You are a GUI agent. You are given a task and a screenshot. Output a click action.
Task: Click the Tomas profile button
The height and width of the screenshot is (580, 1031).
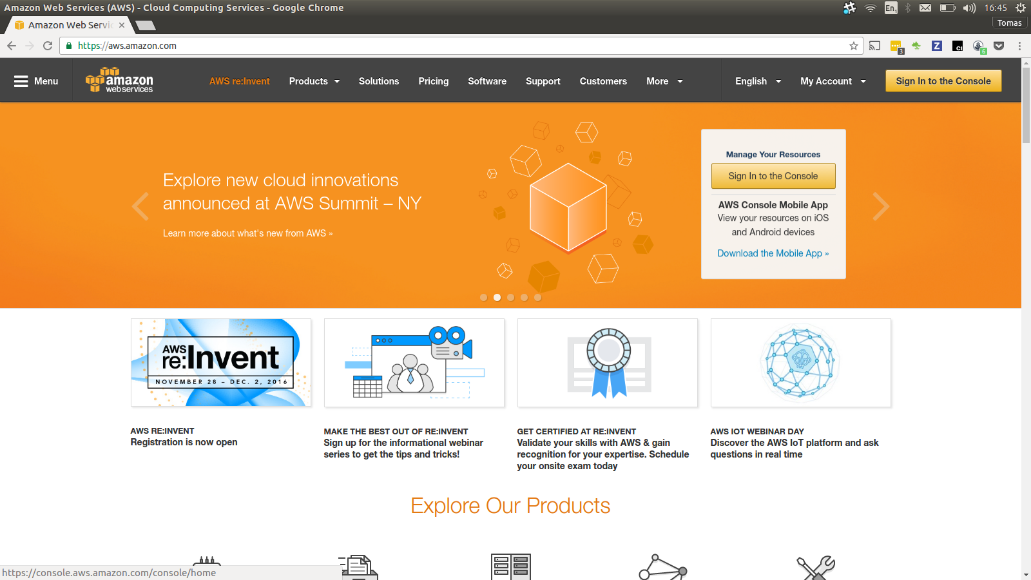tap(1010, 23)
